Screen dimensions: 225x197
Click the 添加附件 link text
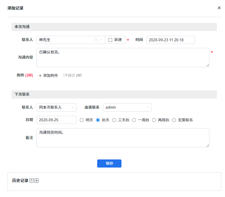point(51,75)
